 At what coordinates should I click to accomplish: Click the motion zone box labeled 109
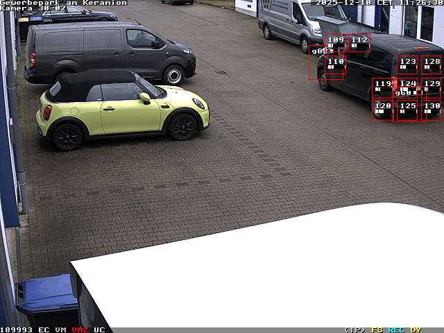tap(336, 44)
